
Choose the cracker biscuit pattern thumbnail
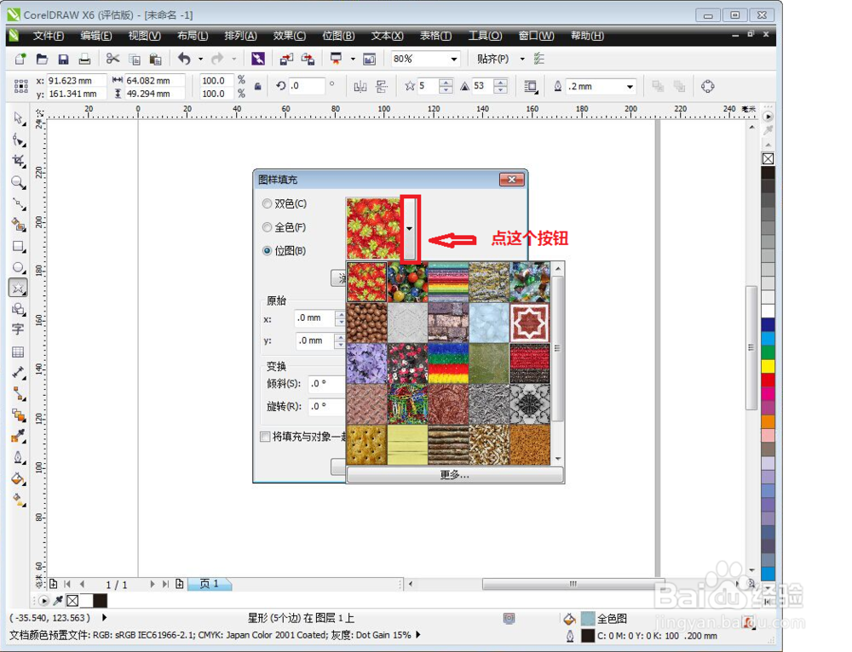[x=366, y=445]
